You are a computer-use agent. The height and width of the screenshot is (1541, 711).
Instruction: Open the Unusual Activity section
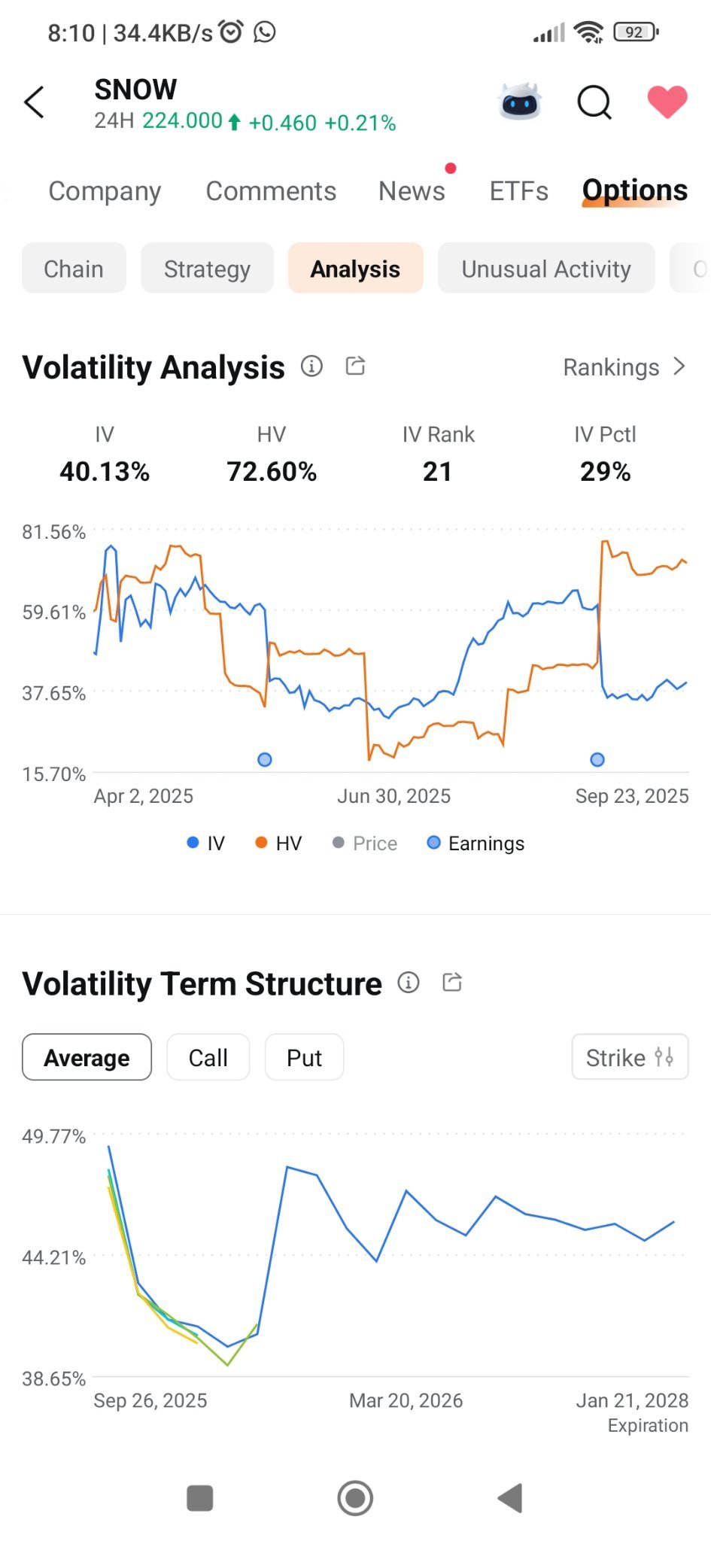pos(546,269)
